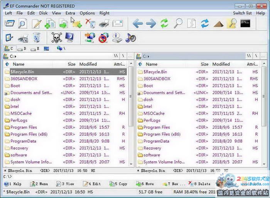Expand right panel C: path arrow
The height and width of the screenshot is (198, 270).
[x=148, y=56]
